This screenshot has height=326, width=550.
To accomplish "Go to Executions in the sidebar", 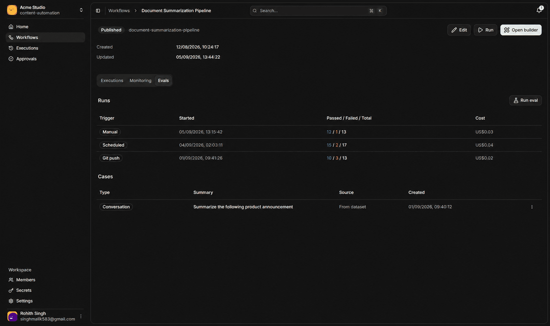I will coord(45,48).
